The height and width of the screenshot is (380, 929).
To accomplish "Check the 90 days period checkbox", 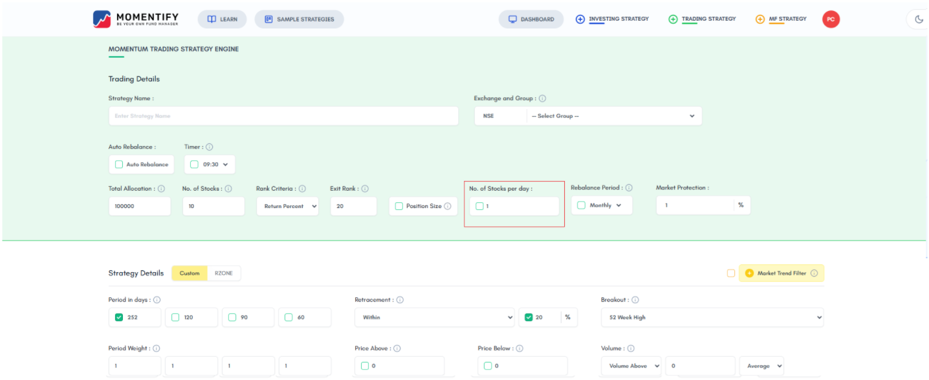I will 232,317.
